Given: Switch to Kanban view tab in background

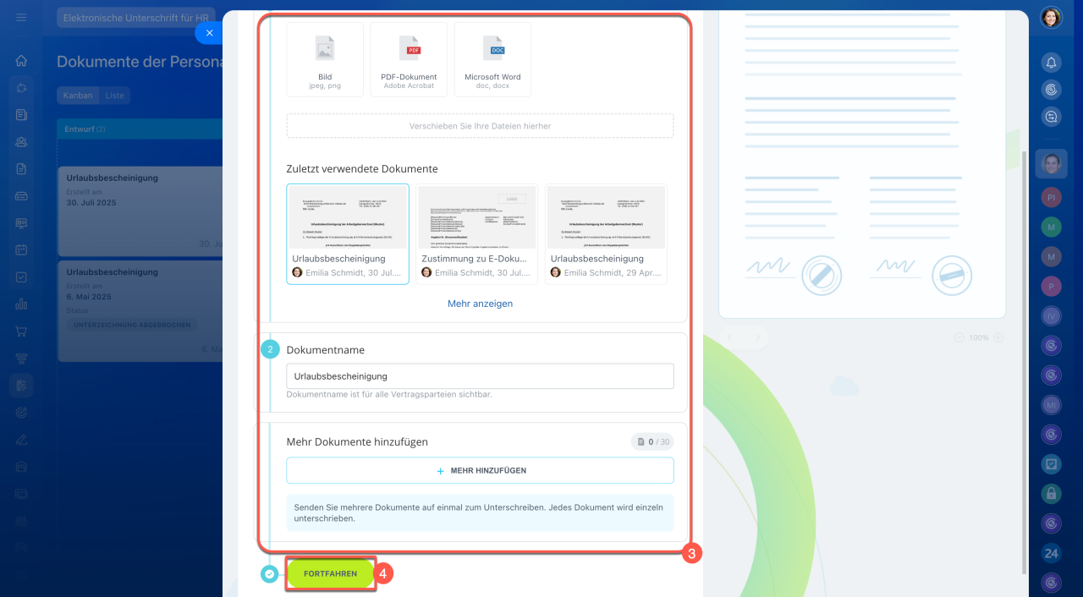Looking at the screenshot, I should click(78, 96).
